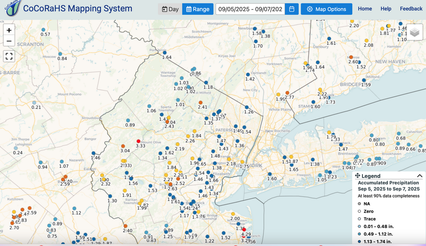Select the 1.06 station marker

149,106
